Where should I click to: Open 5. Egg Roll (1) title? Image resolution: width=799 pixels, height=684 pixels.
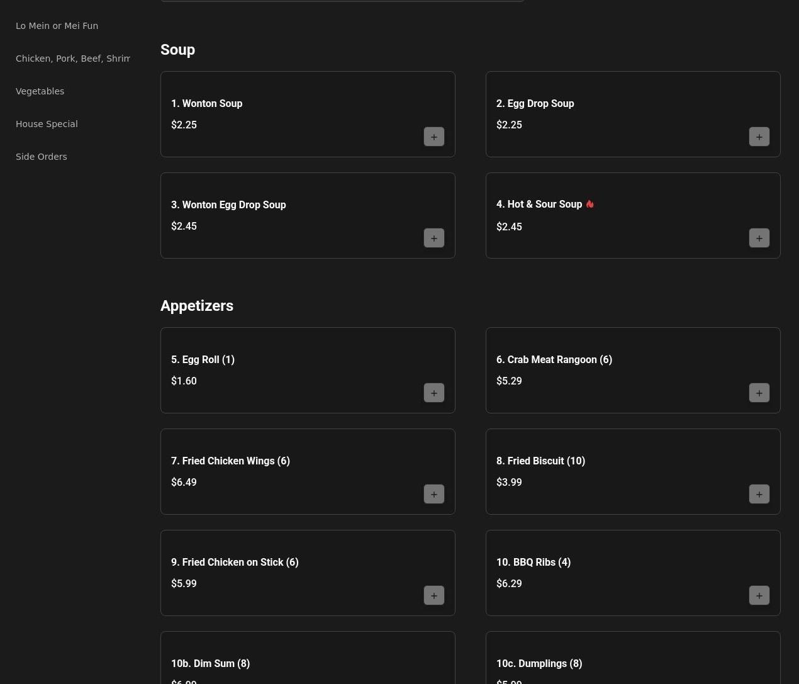tap(203, 359)
